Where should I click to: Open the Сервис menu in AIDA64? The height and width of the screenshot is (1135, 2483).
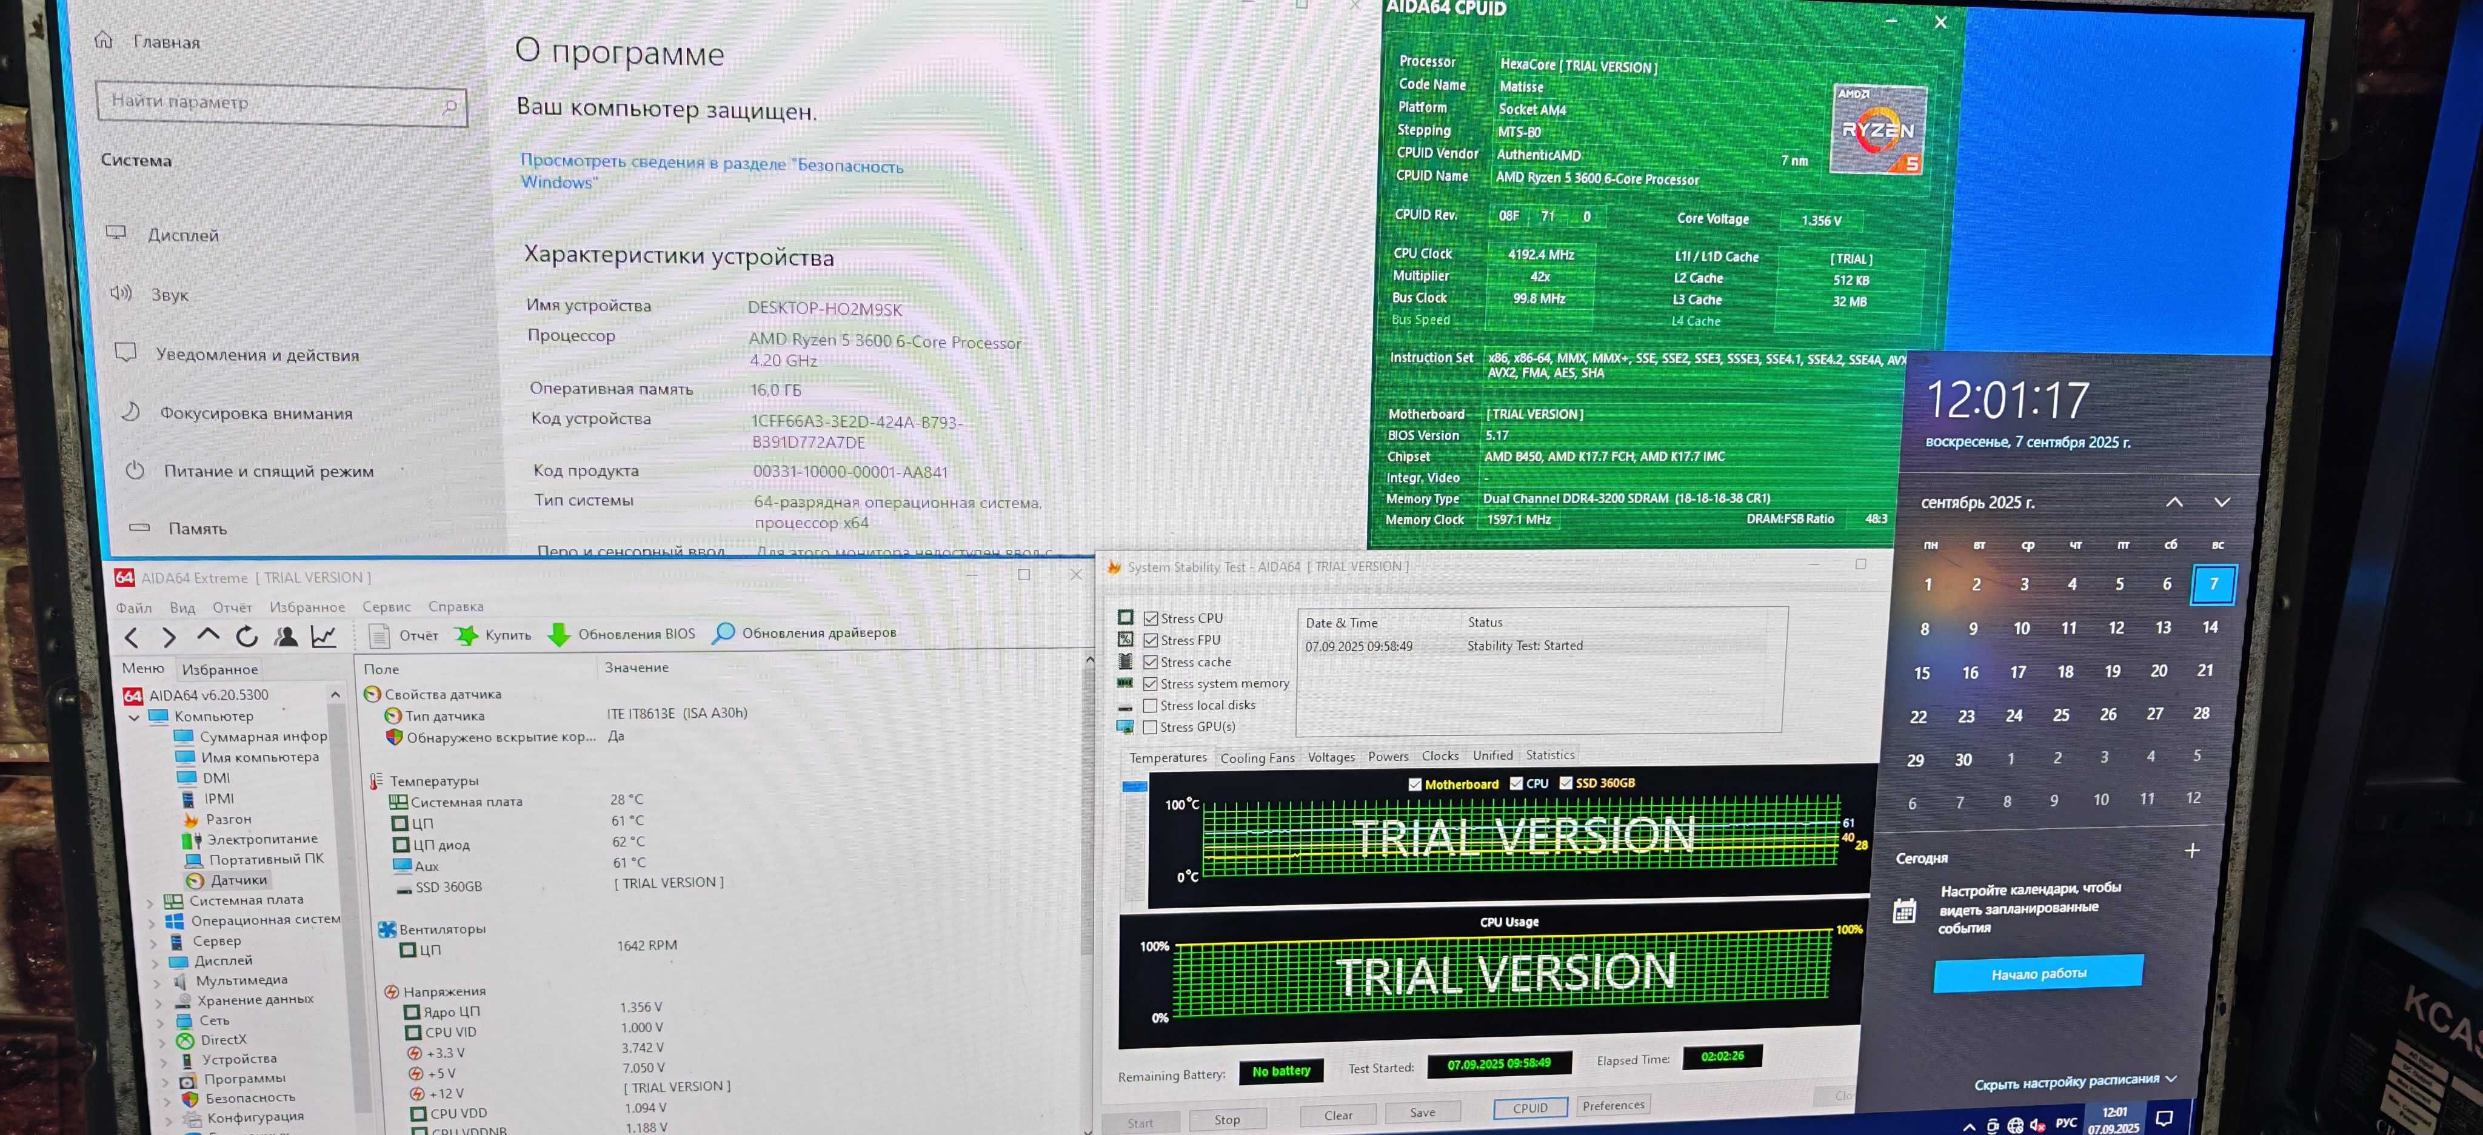387,606
